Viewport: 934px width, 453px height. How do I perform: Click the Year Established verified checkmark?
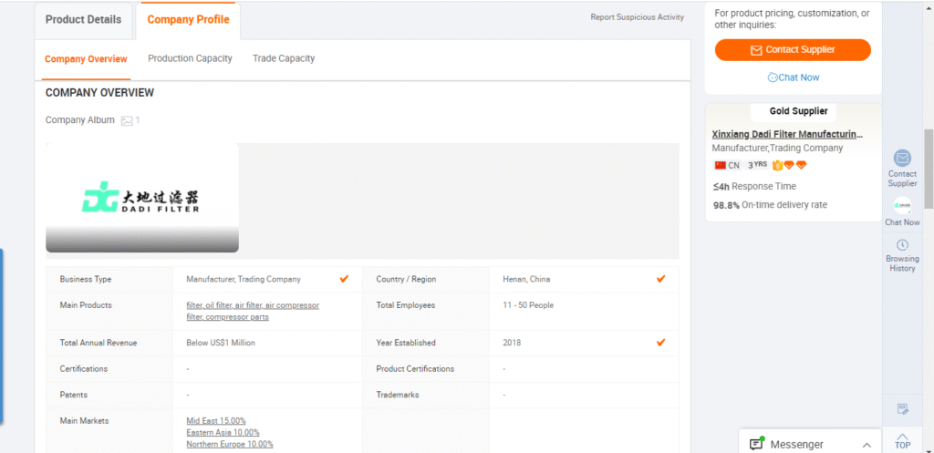tap(661, 343)
